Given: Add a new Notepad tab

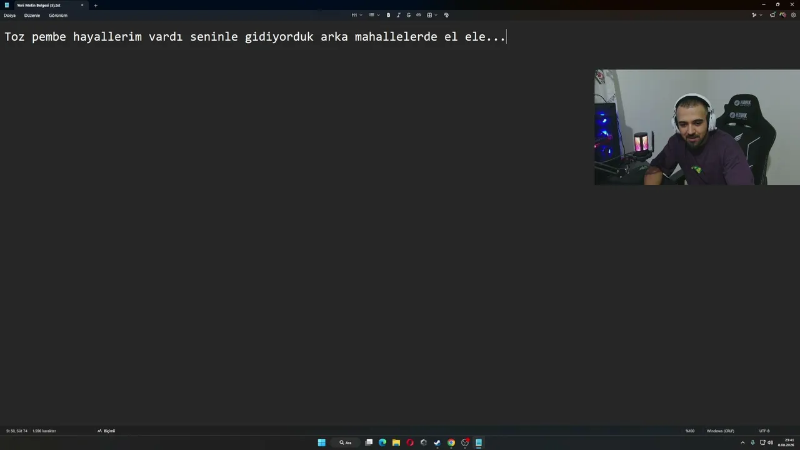Looking at the screenshot, I should (96, 5).
